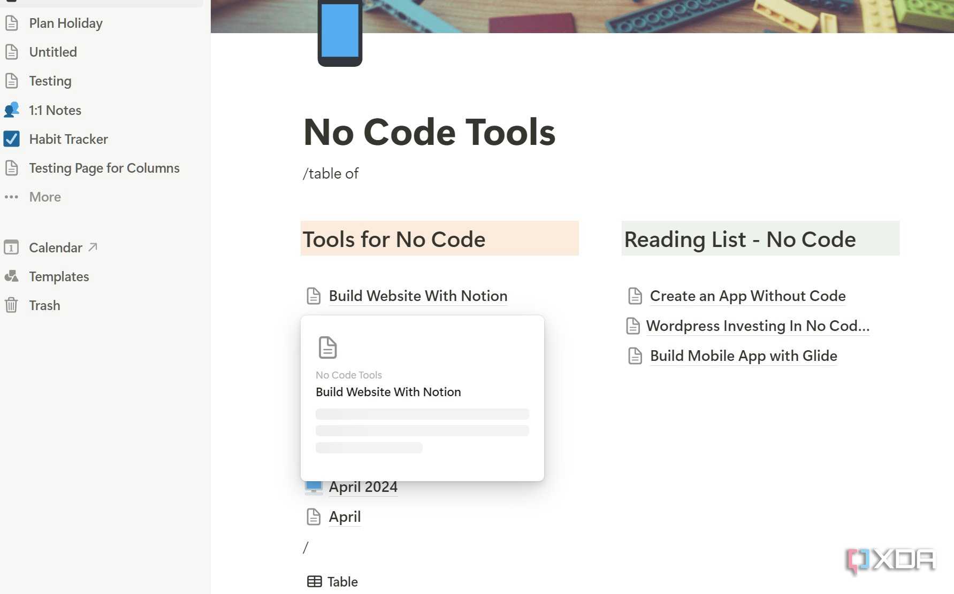Image resolution: width=954 pixels, height=594 pixels.
Task: Click the Calendar icon in sidebar
Action: [x=11, y=248]
